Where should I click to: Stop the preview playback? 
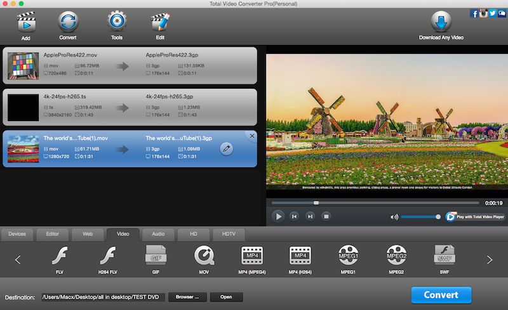tap(326, 216)
